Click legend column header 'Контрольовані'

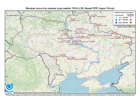(x=119, y=15)
